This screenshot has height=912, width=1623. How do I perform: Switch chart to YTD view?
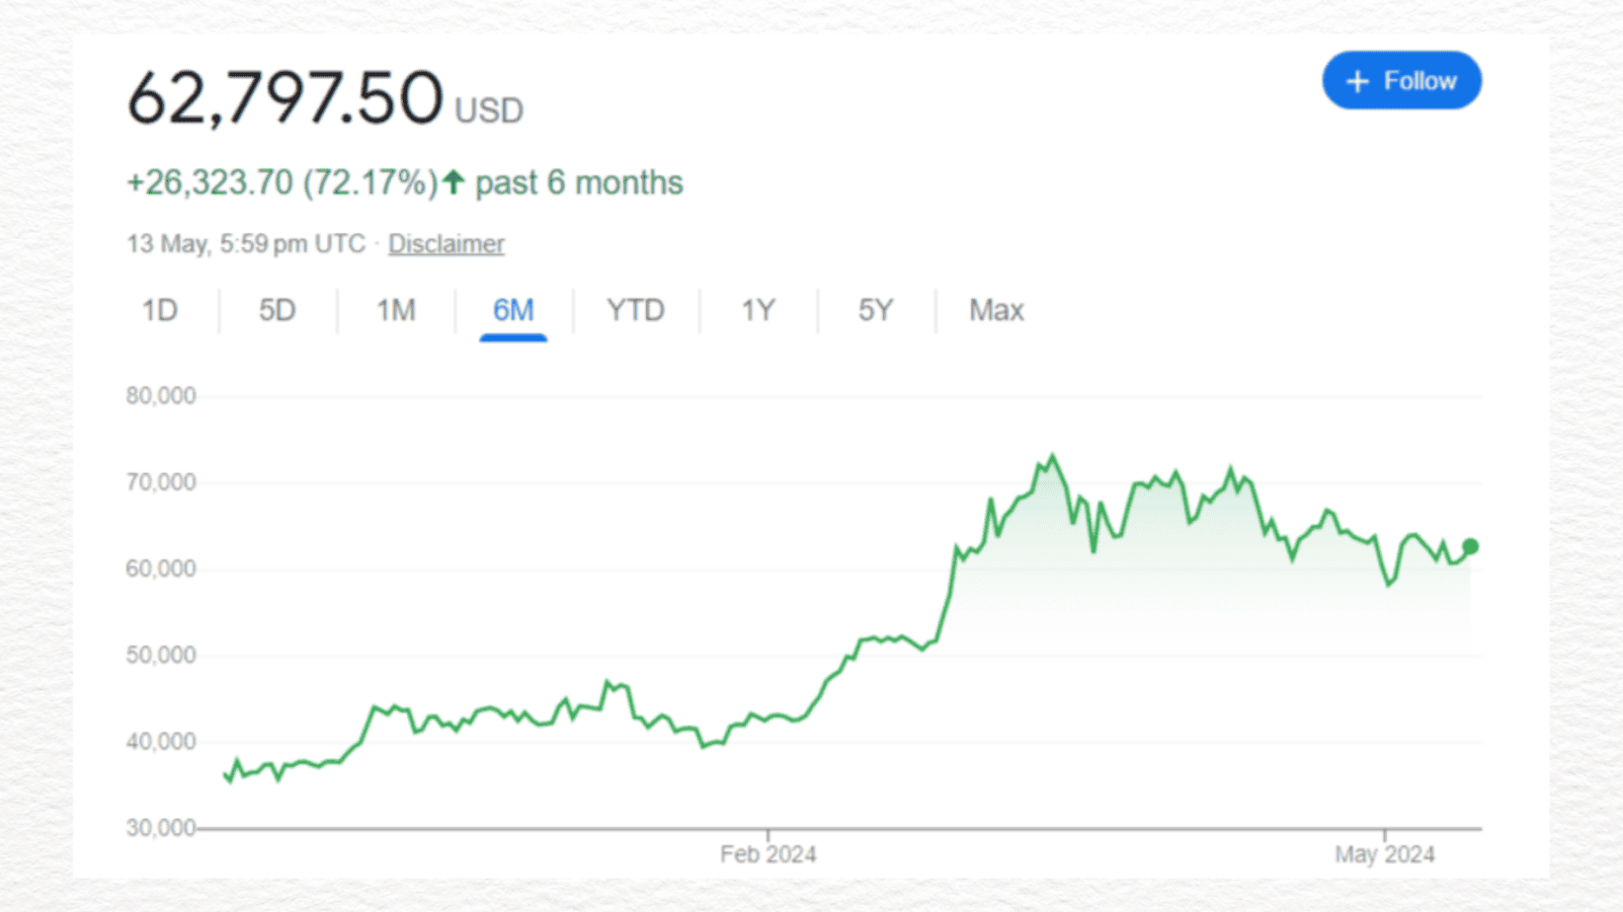click(x=635, y=311)
